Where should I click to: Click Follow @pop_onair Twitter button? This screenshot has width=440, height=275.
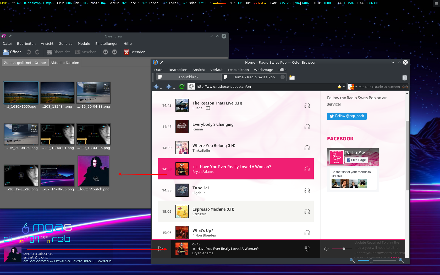click(x=347, y=116)
